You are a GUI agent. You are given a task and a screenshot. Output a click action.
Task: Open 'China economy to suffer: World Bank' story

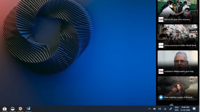(x=180, y=45)
